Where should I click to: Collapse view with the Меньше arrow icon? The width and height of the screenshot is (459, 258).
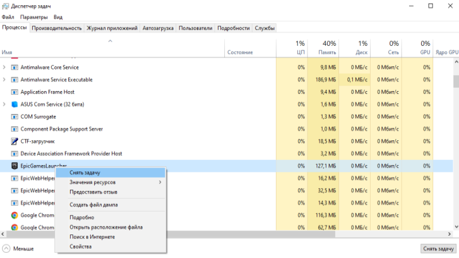(x=6, y=249)
